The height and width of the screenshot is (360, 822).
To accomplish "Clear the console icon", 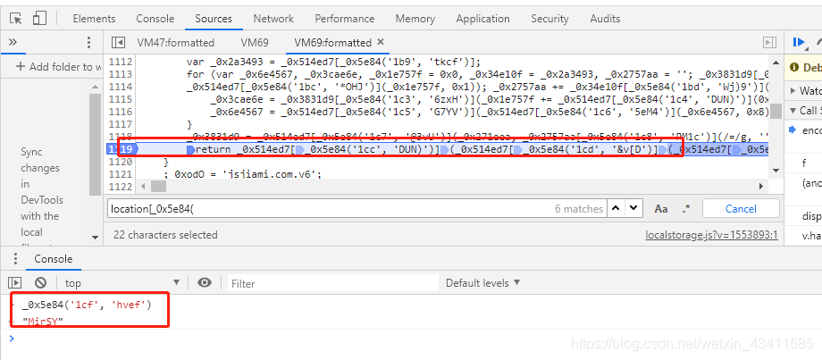I will (40, 283).
